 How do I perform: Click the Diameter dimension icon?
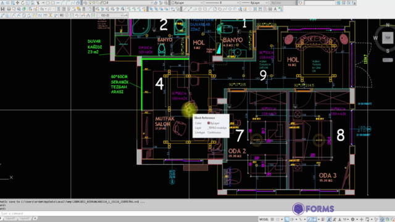pyautogui.click(x=24, y=15)
